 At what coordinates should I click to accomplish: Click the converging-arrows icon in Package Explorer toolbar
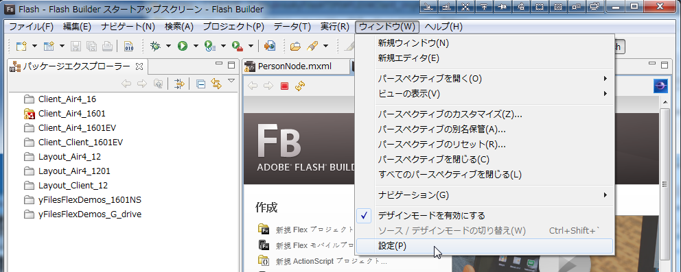tap(179, 84)
